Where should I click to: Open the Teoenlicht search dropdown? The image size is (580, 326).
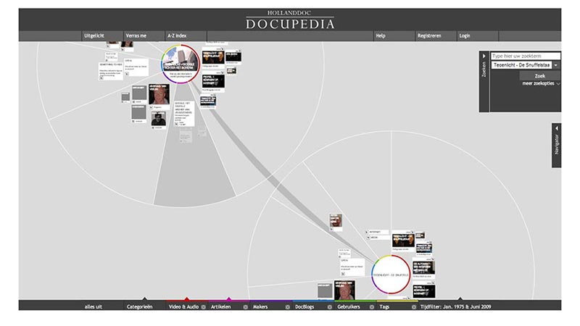tap(556, 65)
